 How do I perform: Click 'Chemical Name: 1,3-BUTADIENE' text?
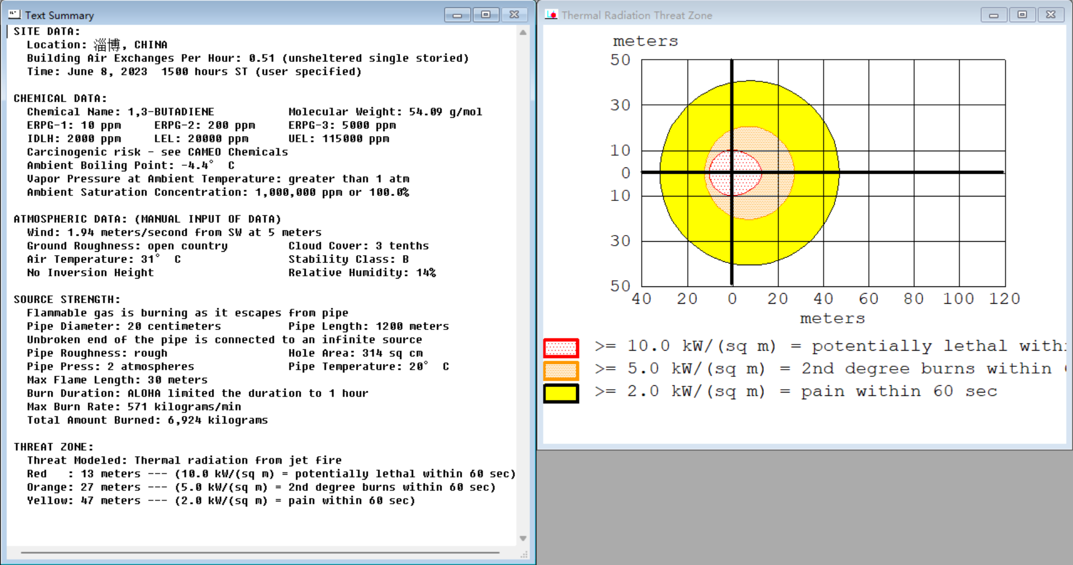coord(121,112)
